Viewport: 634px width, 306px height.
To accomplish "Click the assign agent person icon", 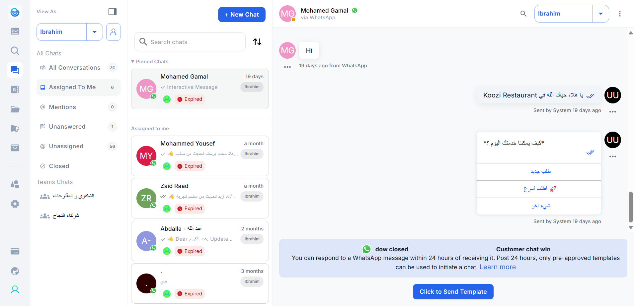I will [113, 32].
